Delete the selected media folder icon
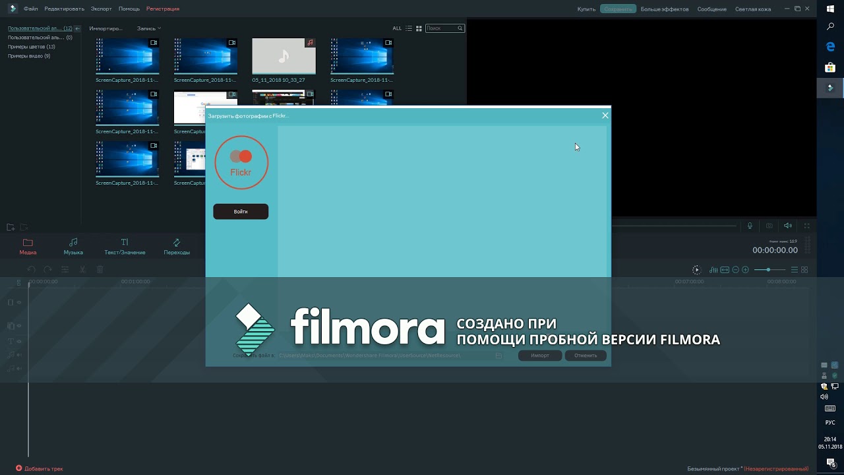Viewport: 844px width, 475px height. [x=24, y=228]
